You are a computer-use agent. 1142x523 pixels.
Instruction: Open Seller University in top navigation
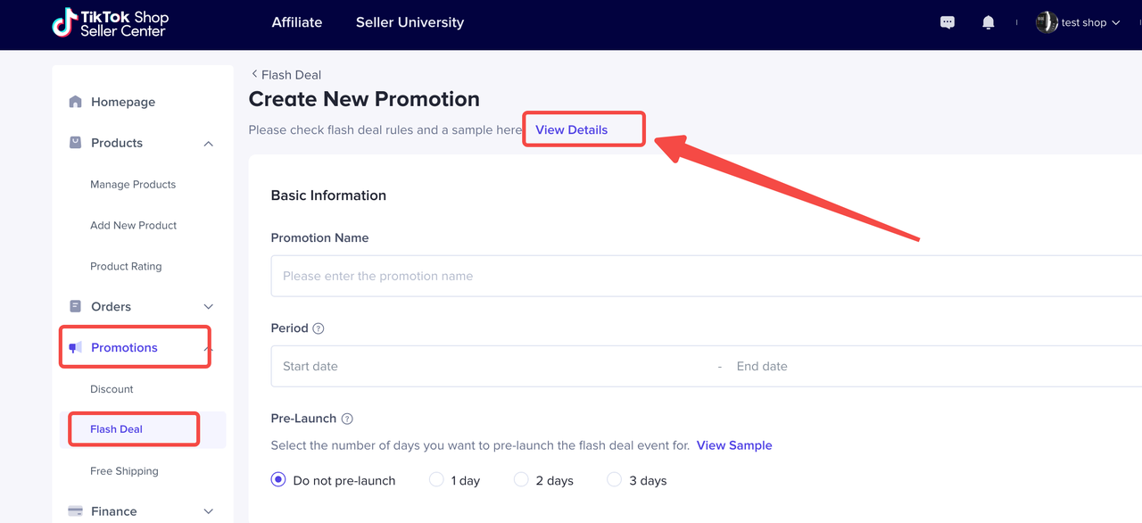(x=410, y=22)
